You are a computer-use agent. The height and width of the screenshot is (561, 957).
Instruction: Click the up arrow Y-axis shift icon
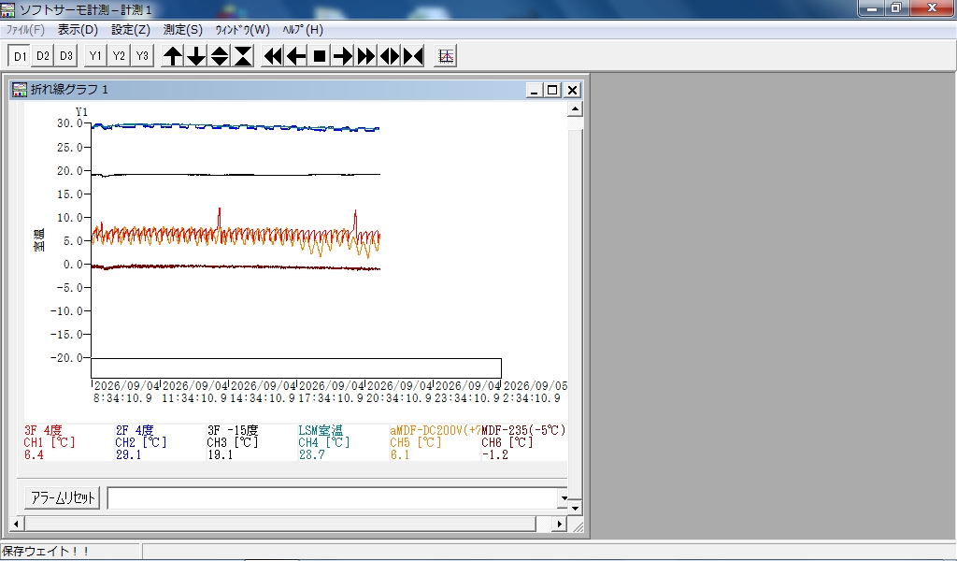[173, 56]
